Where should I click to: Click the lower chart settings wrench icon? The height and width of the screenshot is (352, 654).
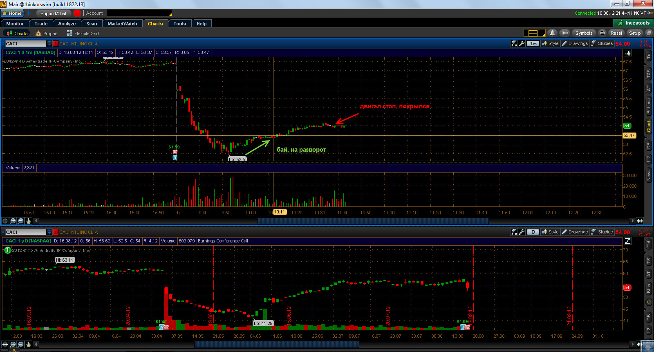pos(522,232)
